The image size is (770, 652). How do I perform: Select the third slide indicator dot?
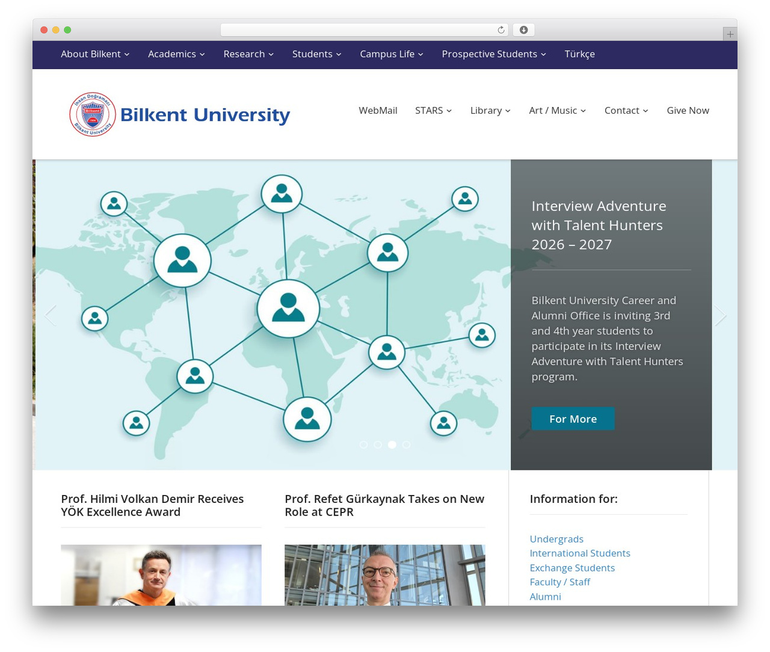tap(392, 444)
